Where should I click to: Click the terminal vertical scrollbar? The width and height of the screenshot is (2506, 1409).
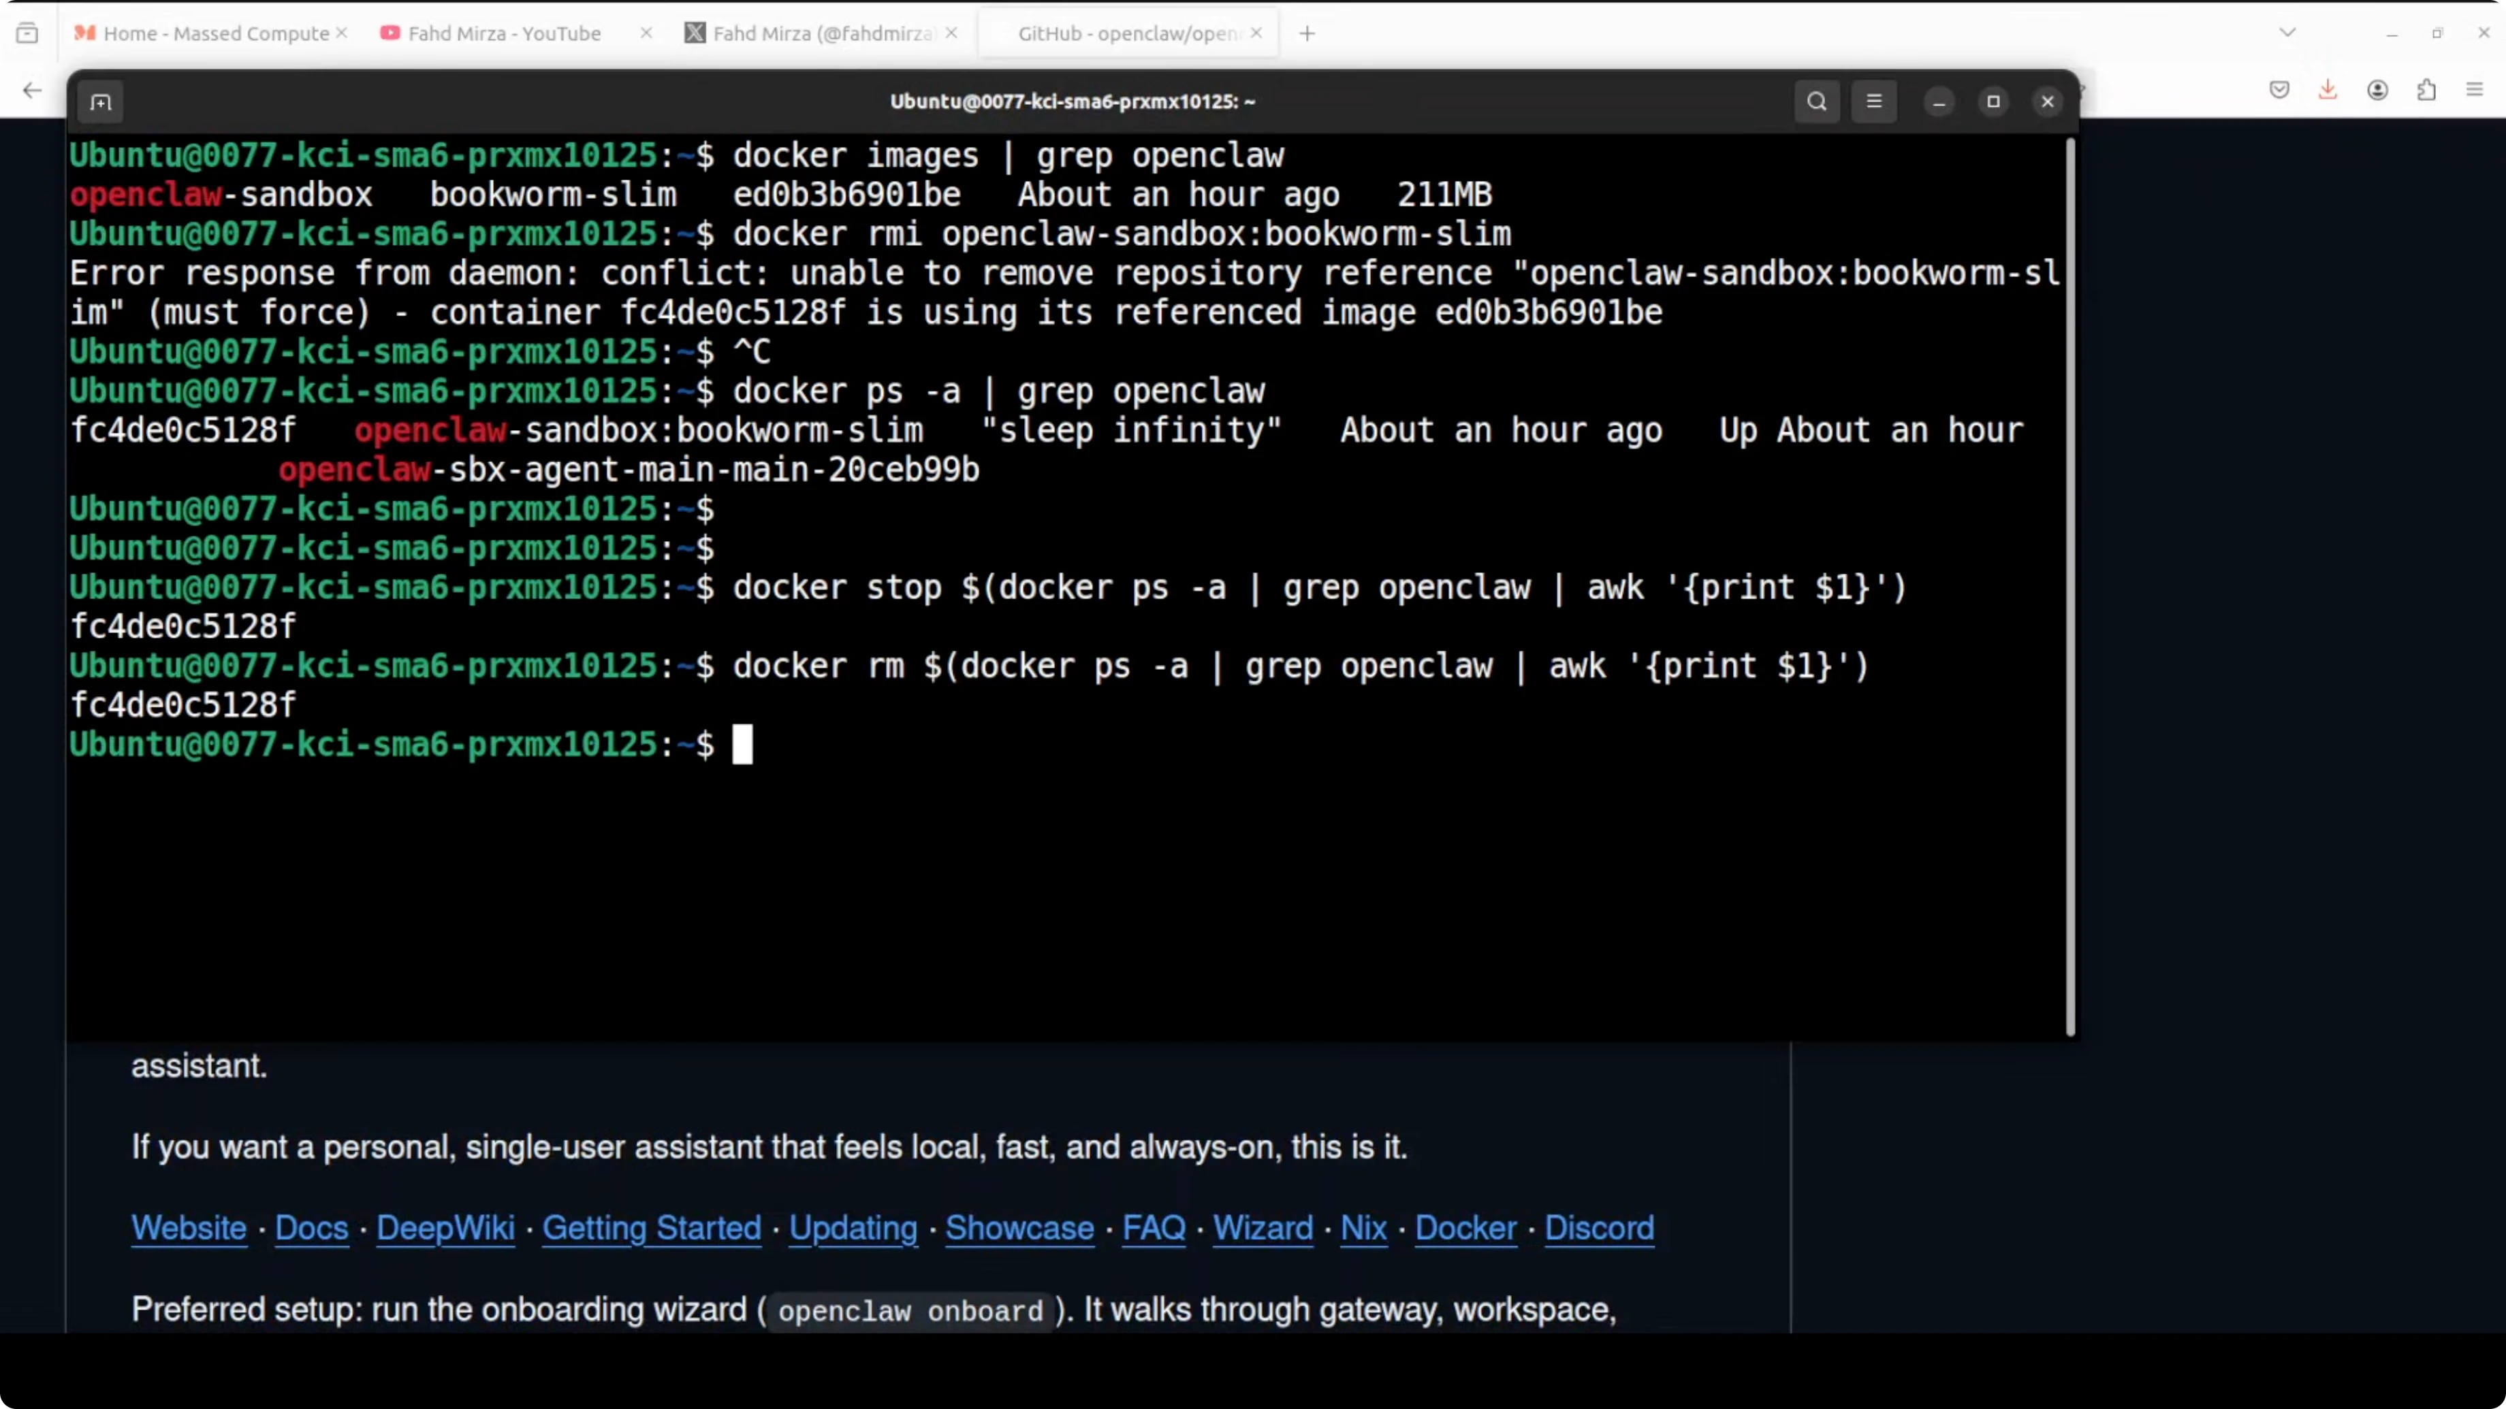[x=2070, y=583]
